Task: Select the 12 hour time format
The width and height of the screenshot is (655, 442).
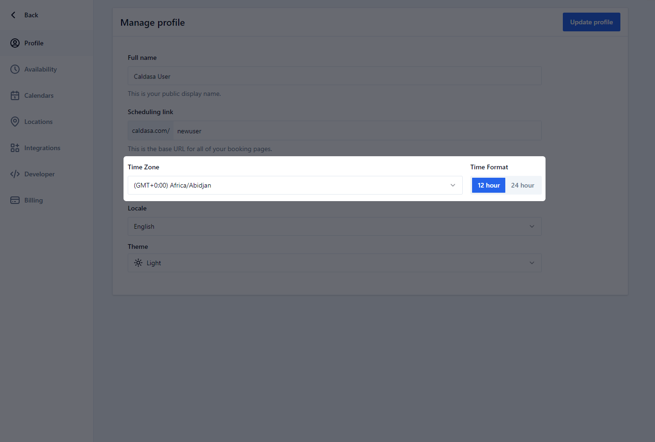Action: (488, 185)
